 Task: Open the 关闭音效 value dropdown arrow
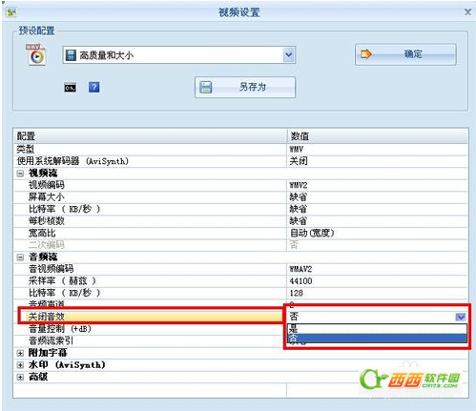click(x=461, y=317)
